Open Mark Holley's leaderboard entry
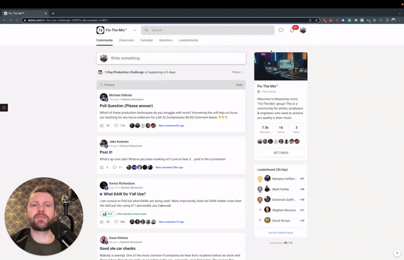404x260 pixels. [281, 189]
